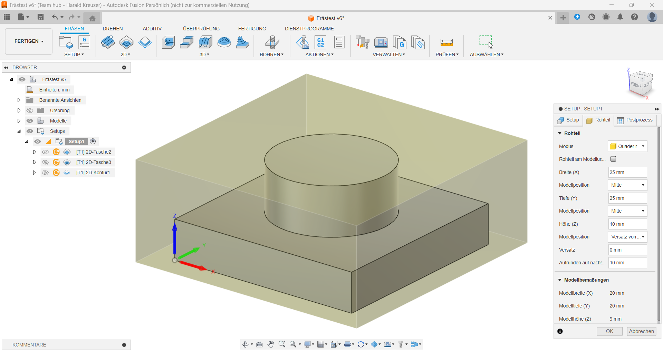Select the Pan hand tool in navigation bar
The image size is (663, 352).
coord(271,344)
